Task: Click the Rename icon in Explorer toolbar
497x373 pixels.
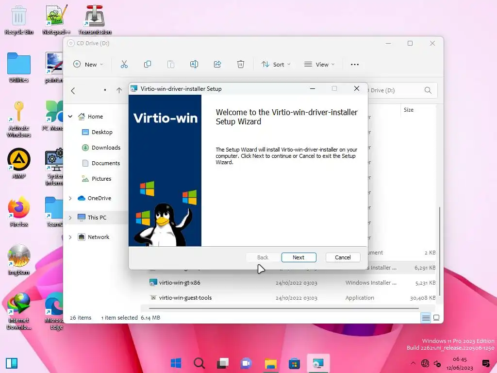Action: [194, 65]
